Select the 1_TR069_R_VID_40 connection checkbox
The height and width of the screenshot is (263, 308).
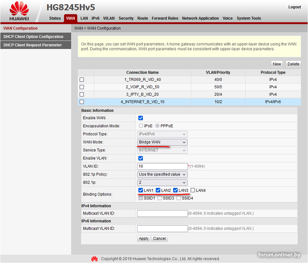82,80
